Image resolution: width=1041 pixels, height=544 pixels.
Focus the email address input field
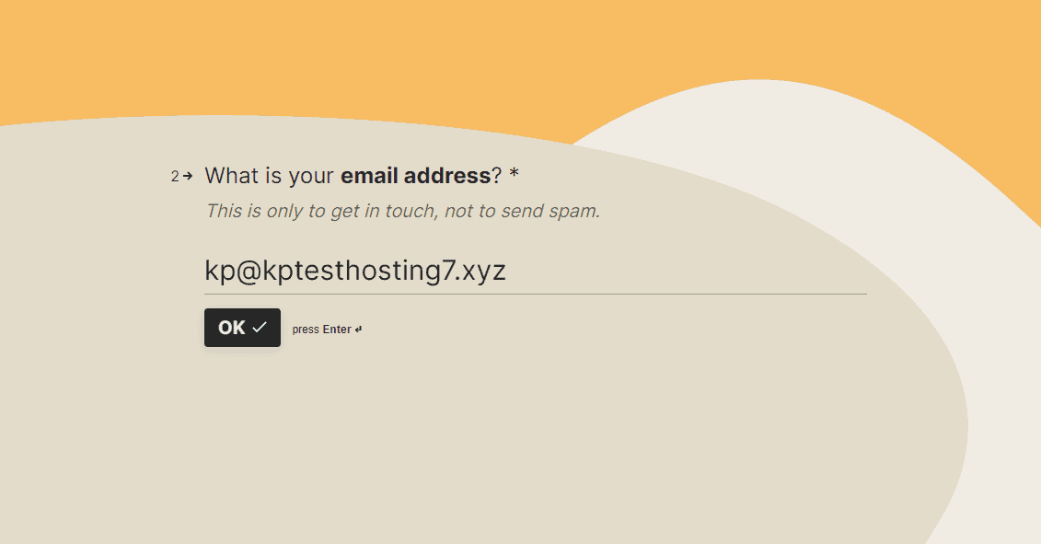tap(534, 272)
